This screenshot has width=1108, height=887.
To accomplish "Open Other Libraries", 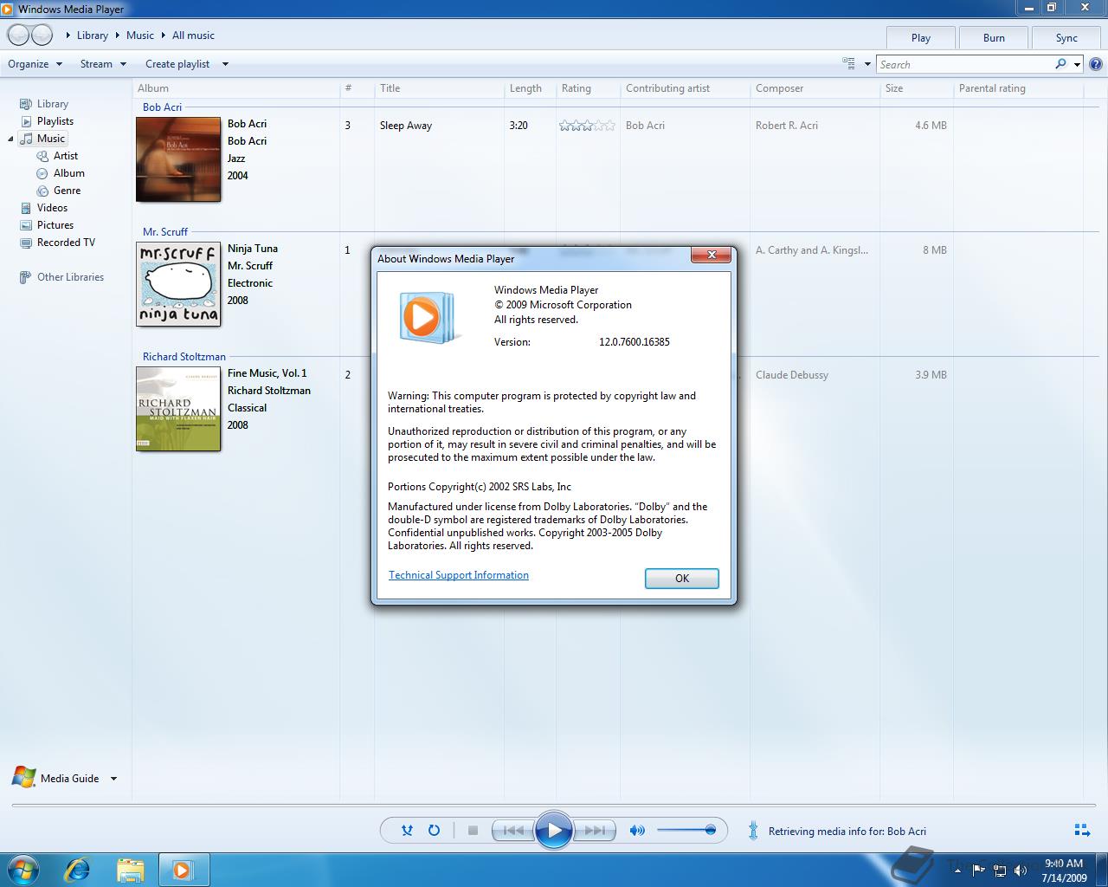I will pos(70,277).
